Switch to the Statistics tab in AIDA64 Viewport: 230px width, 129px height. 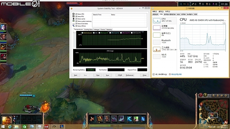pyautogui.click(x=109, y=30)
